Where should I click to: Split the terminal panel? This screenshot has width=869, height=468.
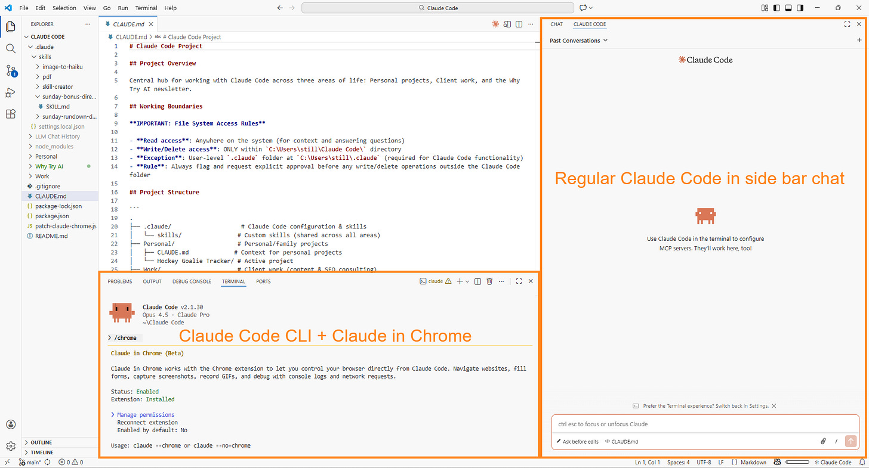coord(477,281)
